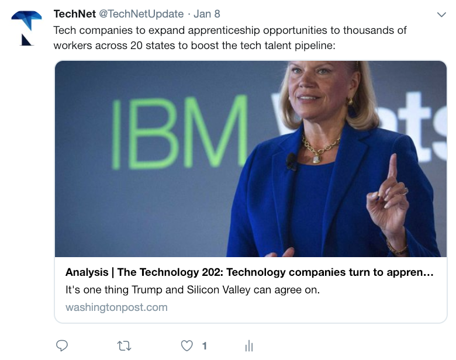The height and width of the screenshot is (360, 456).
Task: Open the 'Analysis | The Technology 202' headline
Action: tap(250, 272)
